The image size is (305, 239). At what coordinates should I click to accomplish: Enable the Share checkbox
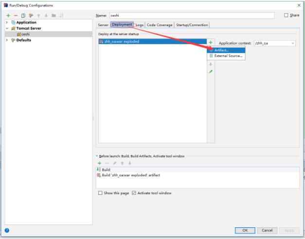coord(286,15)
